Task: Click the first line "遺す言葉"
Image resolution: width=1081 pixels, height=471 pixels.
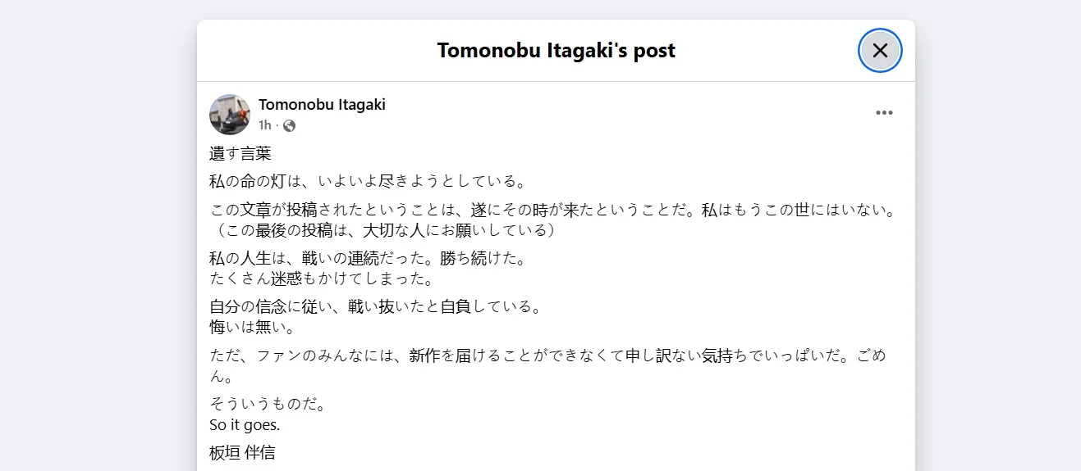Action: coord(240,153)
